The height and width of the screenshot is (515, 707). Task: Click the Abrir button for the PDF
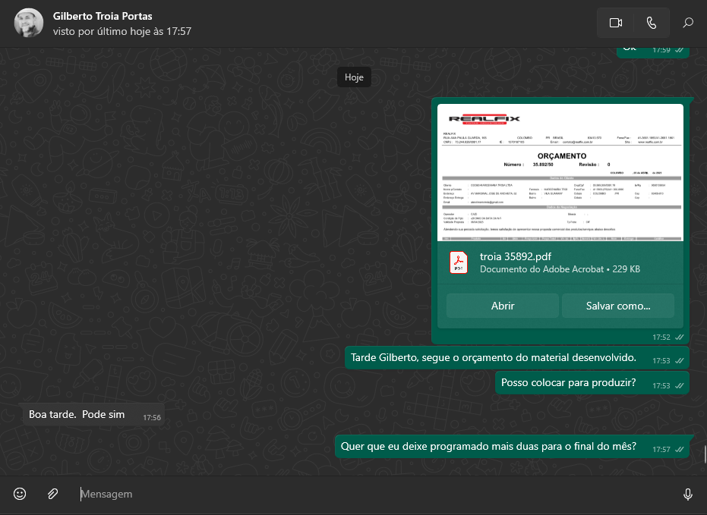coord(503,306)
